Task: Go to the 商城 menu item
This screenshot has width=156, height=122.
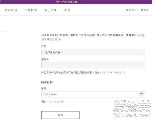Action: point(67,10)
